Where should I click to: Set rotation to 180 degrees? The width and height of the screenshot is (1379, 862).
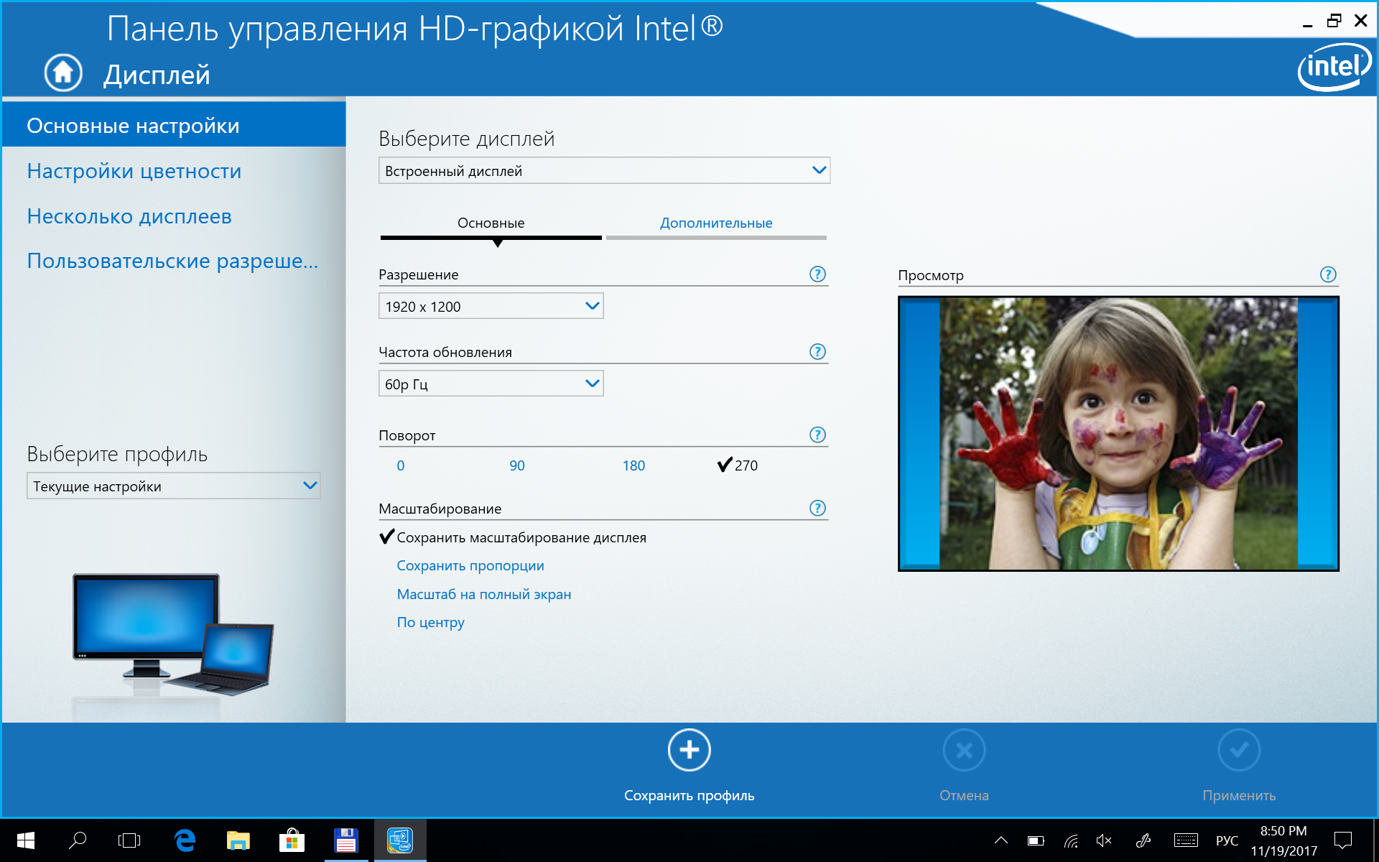pyautogui.click(x=633, y=465)
